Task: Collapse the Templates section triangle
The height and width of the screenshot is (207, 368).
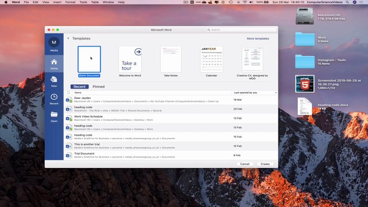Action: click(68, 39)
